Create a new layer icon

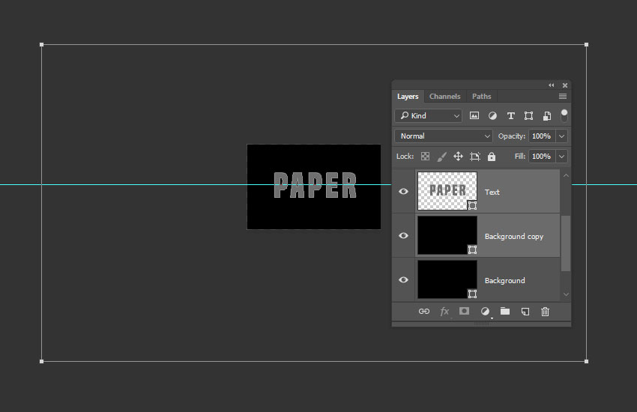(525, 312)
